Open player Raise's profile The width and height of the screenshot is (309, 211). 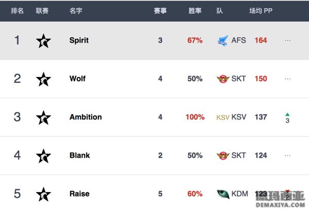pos(80,194)
